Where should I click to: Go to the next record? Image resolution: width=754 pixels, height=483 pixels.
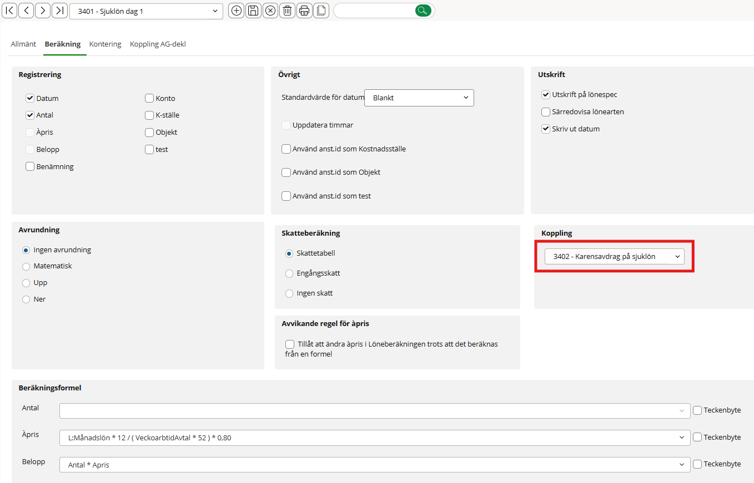[x=43, y=11]
